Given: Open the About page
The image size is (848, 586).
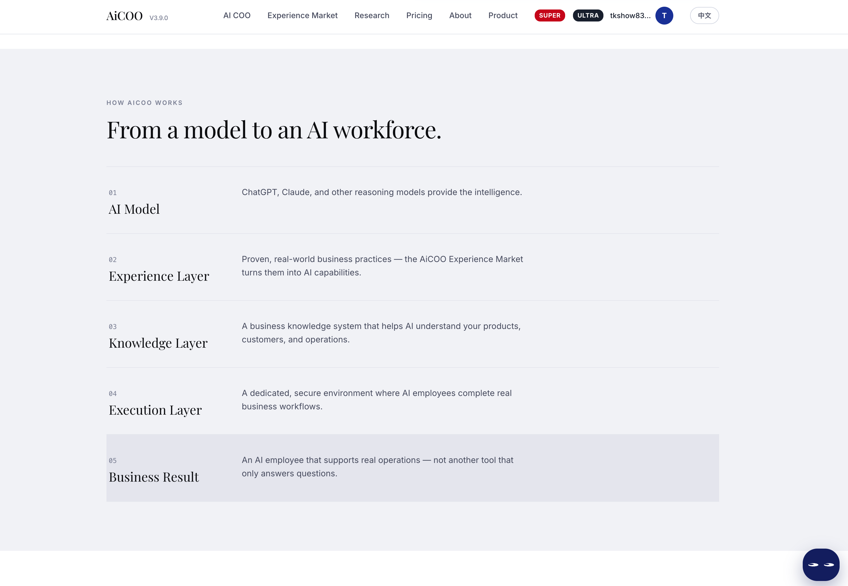Looking at the screenshot, I should [460, 15].
